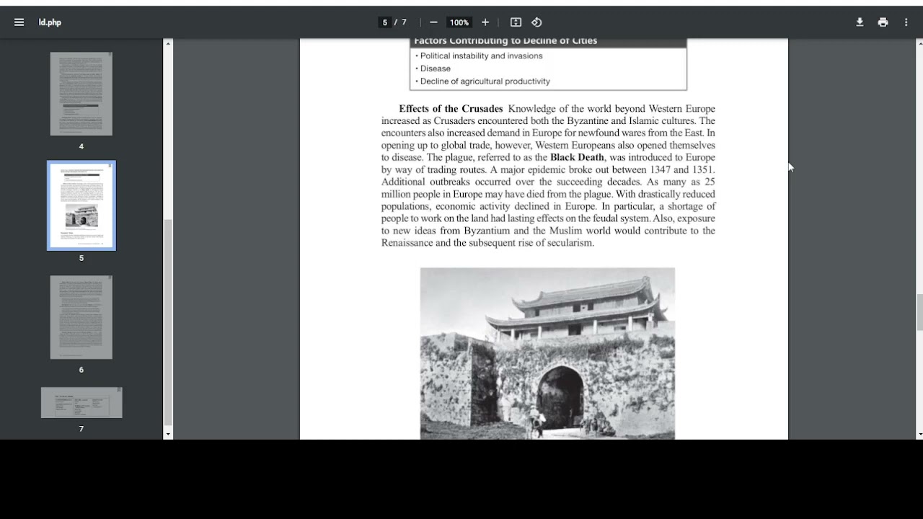This screenshot has height=519, width=923.
Task: Click the bold 'Black Death' term
Action: coord(577,157)
